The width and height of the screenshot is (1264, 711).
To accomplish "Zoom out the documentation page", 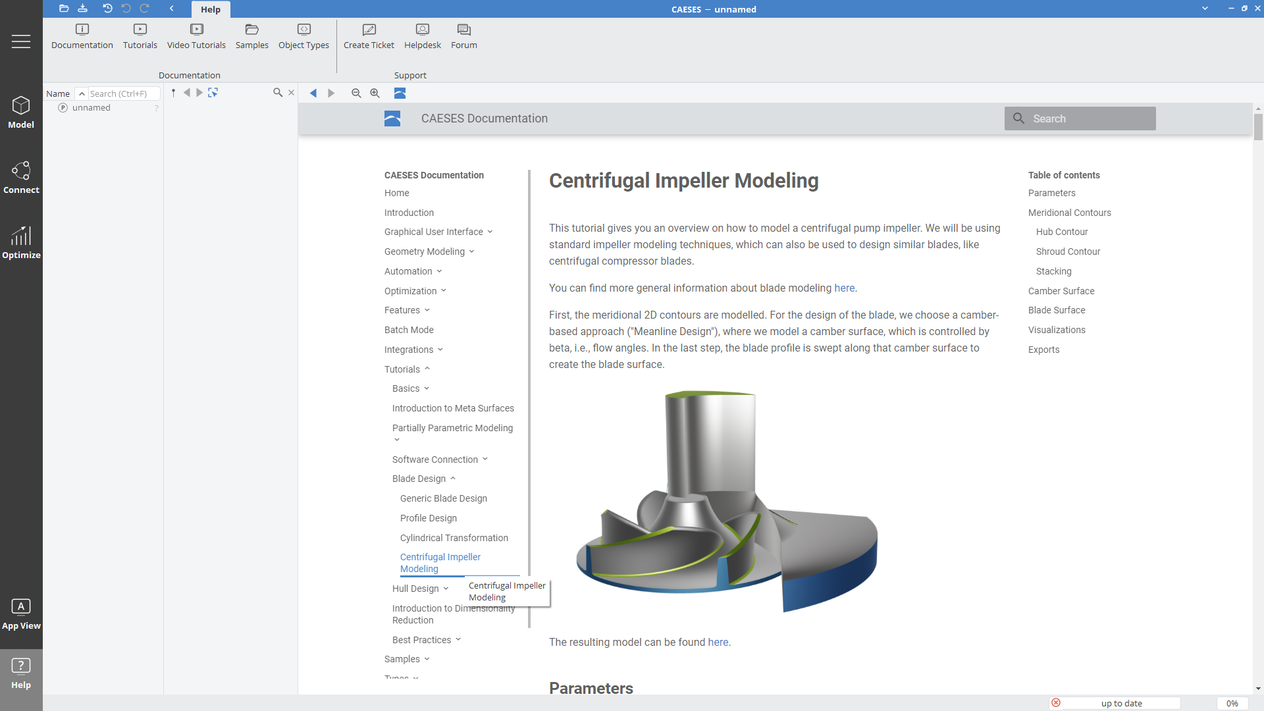I will coord(356,93).
